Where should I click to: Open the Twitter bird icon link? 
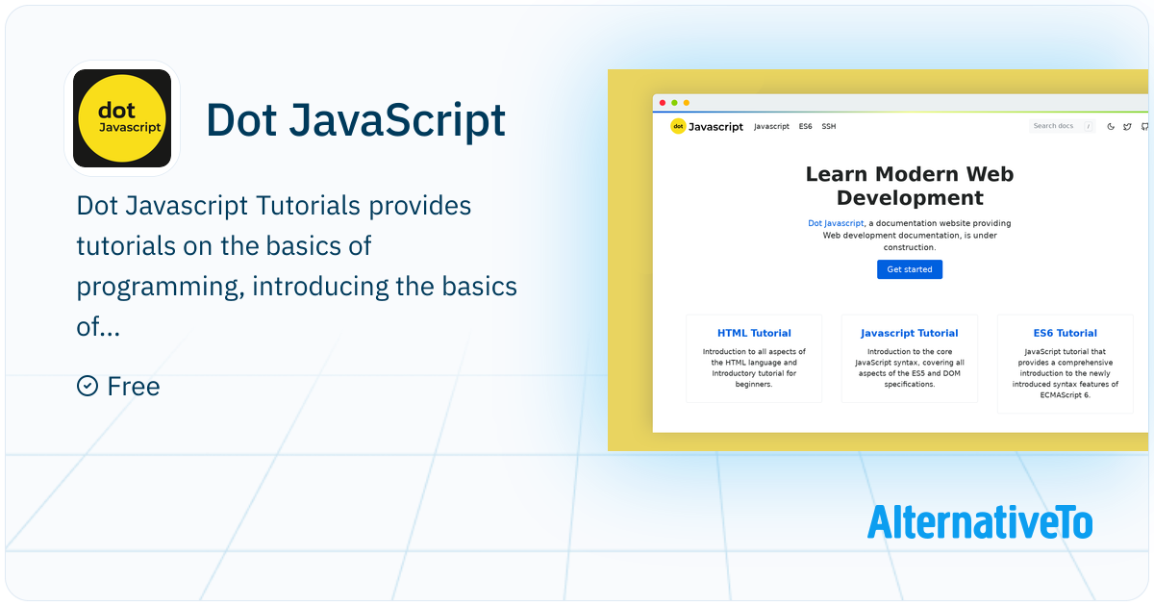tap(1127, 126)
